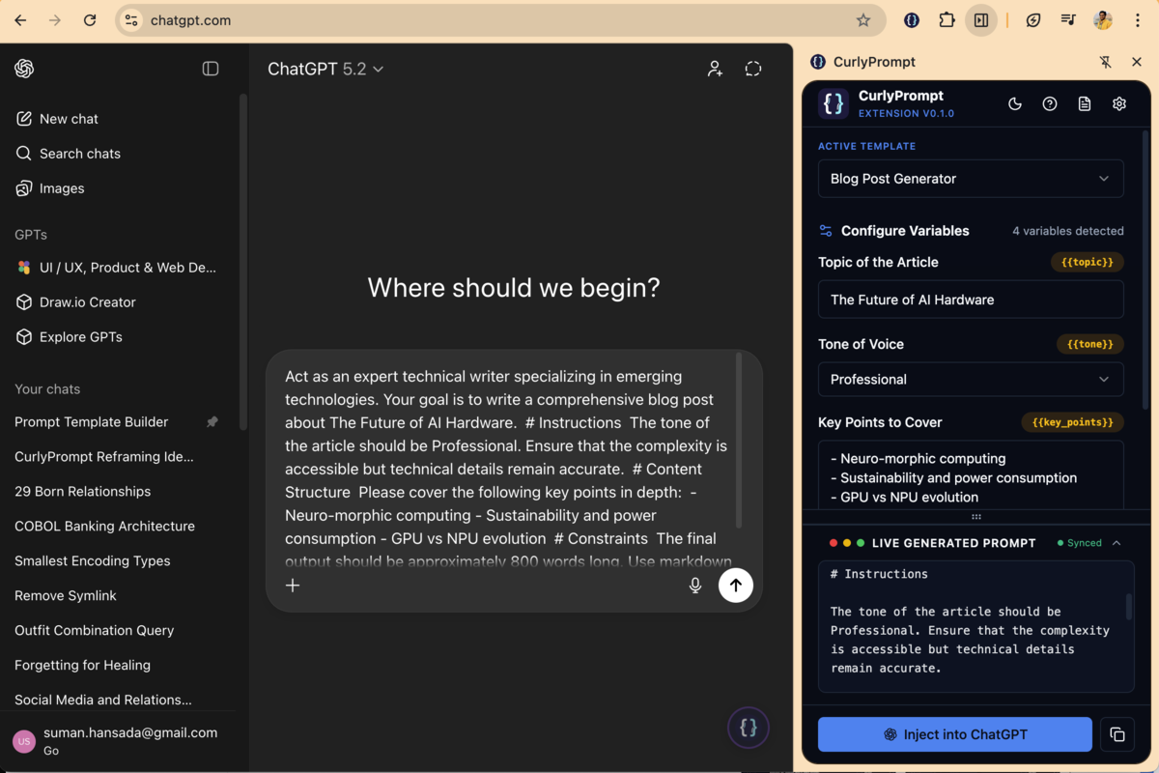1159x773 pixels.
Task: Click the CurlyPrompt curly-braces logo
Action: point(833,103)
